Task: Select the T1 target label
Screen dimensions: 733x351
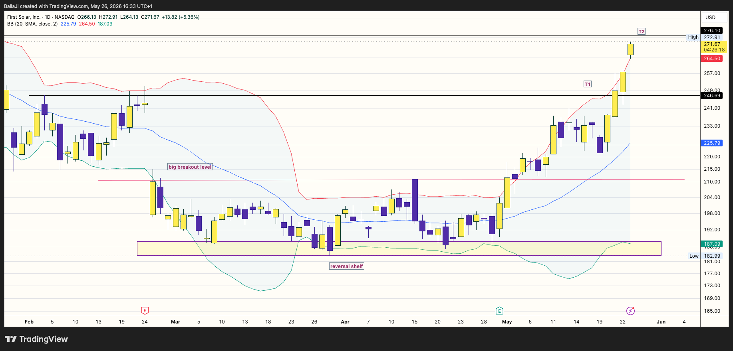Action: coord(587,84)
